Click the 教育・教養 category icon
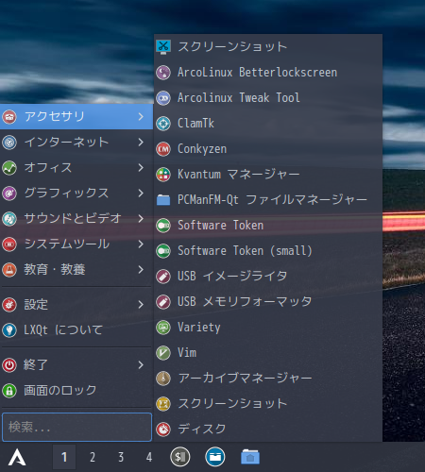 pos(9,270)
